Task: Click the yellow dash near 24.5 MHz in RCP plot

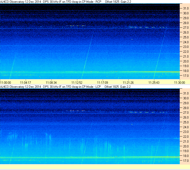Action: pyautogui.click(x=132, y=39)
